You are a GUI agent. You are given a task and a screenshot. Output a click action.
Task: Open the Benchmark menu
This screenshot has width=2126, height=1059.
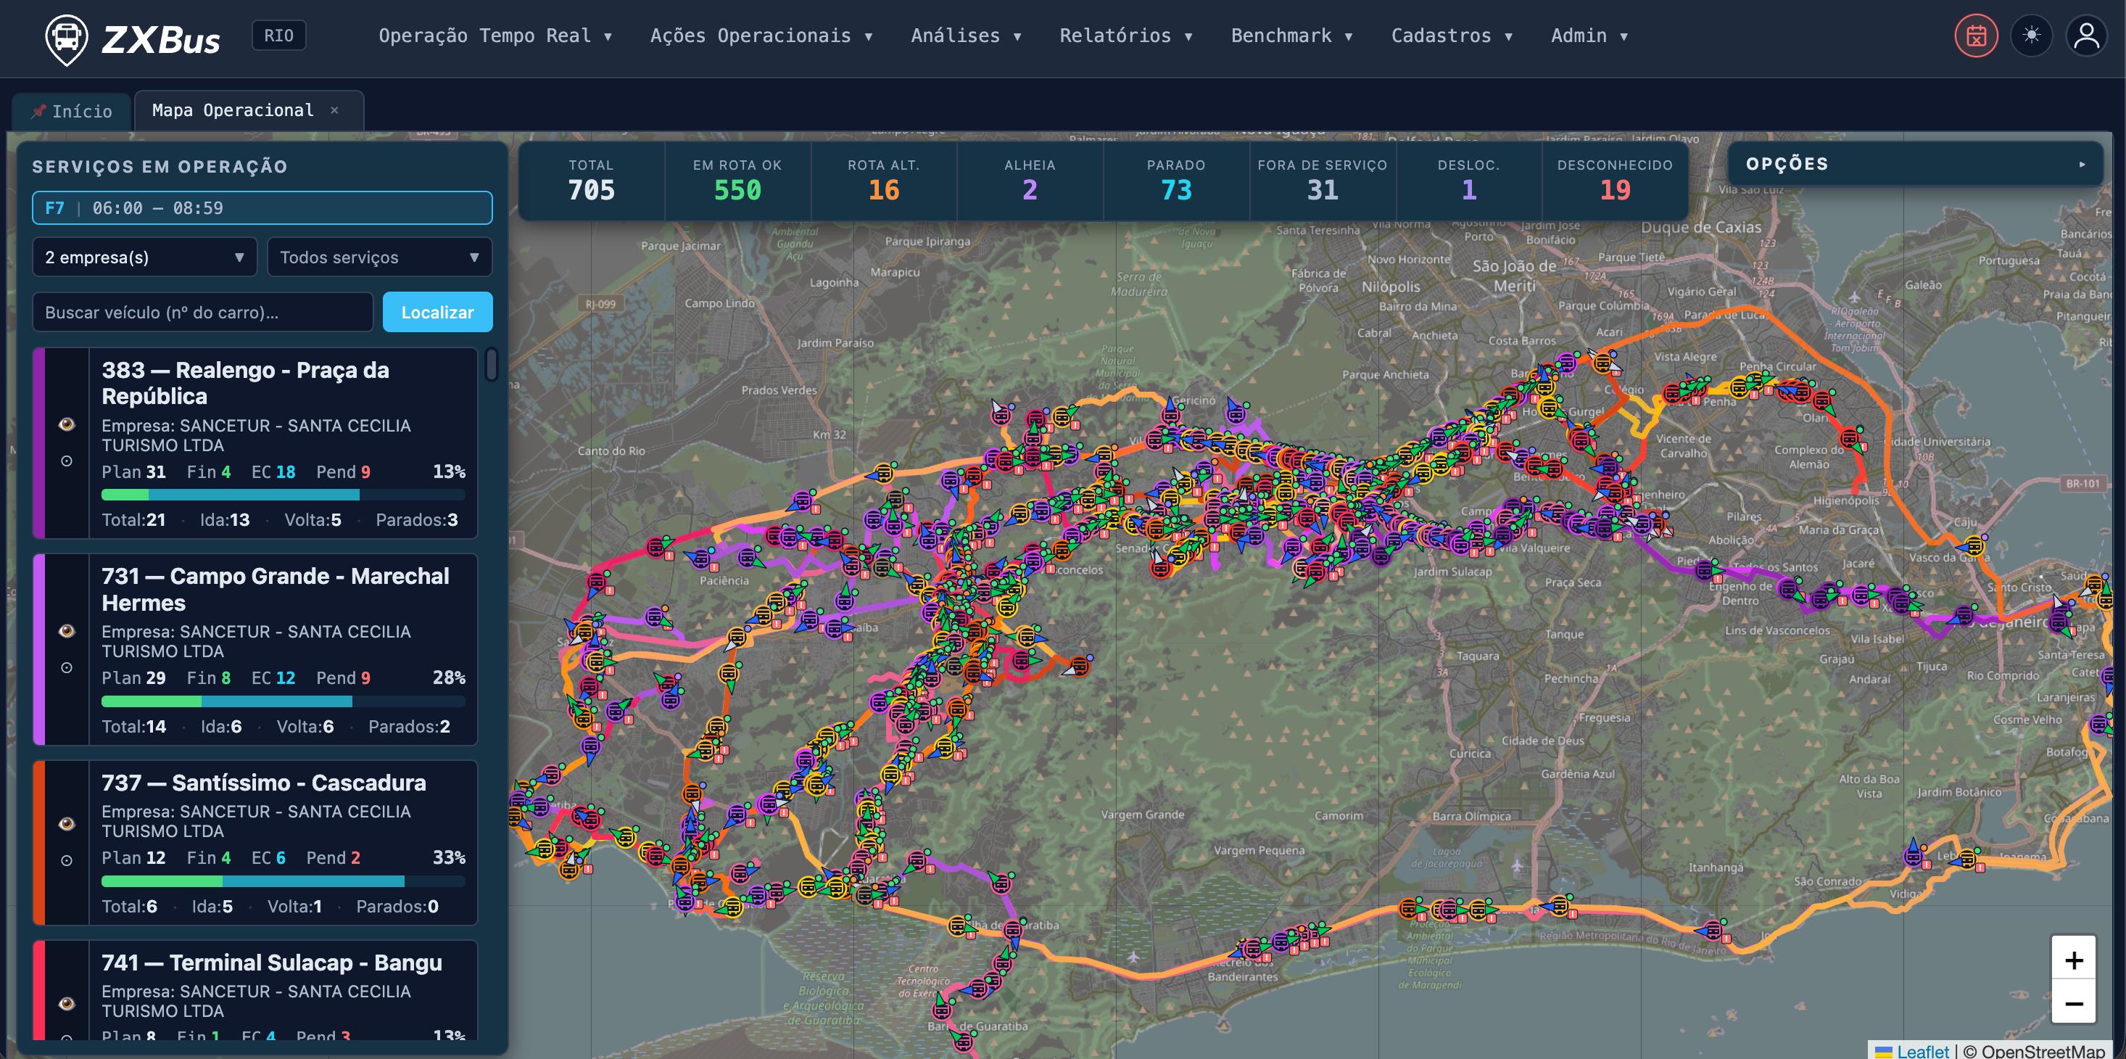(1291, 36)
